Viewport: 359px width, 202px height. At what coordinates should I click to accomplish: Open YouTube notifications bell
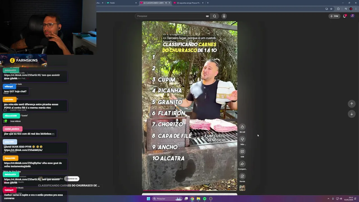(345, 16)
